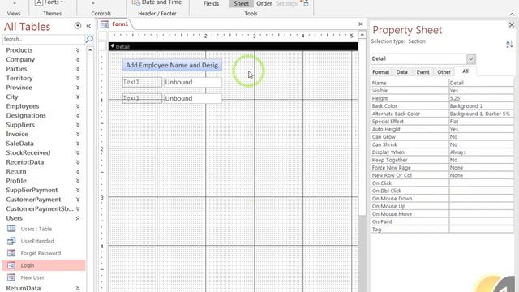Screen dimensions: 519x292
Task: Open the UserExtended query
Action: [x=37, y=241]
